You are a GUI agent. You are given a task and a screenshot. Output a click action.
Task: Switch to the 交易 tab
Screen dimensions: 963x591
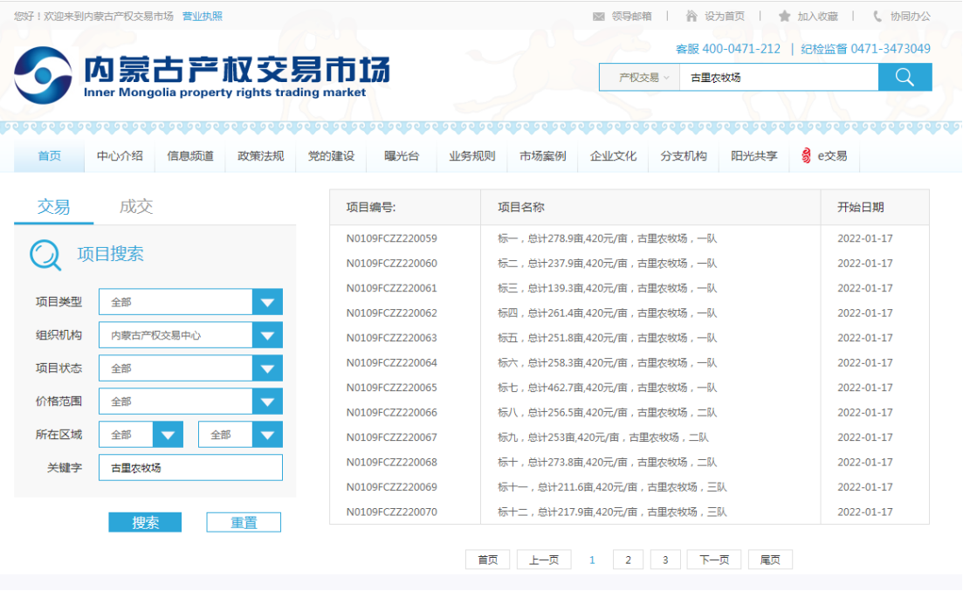pos(53,207)
